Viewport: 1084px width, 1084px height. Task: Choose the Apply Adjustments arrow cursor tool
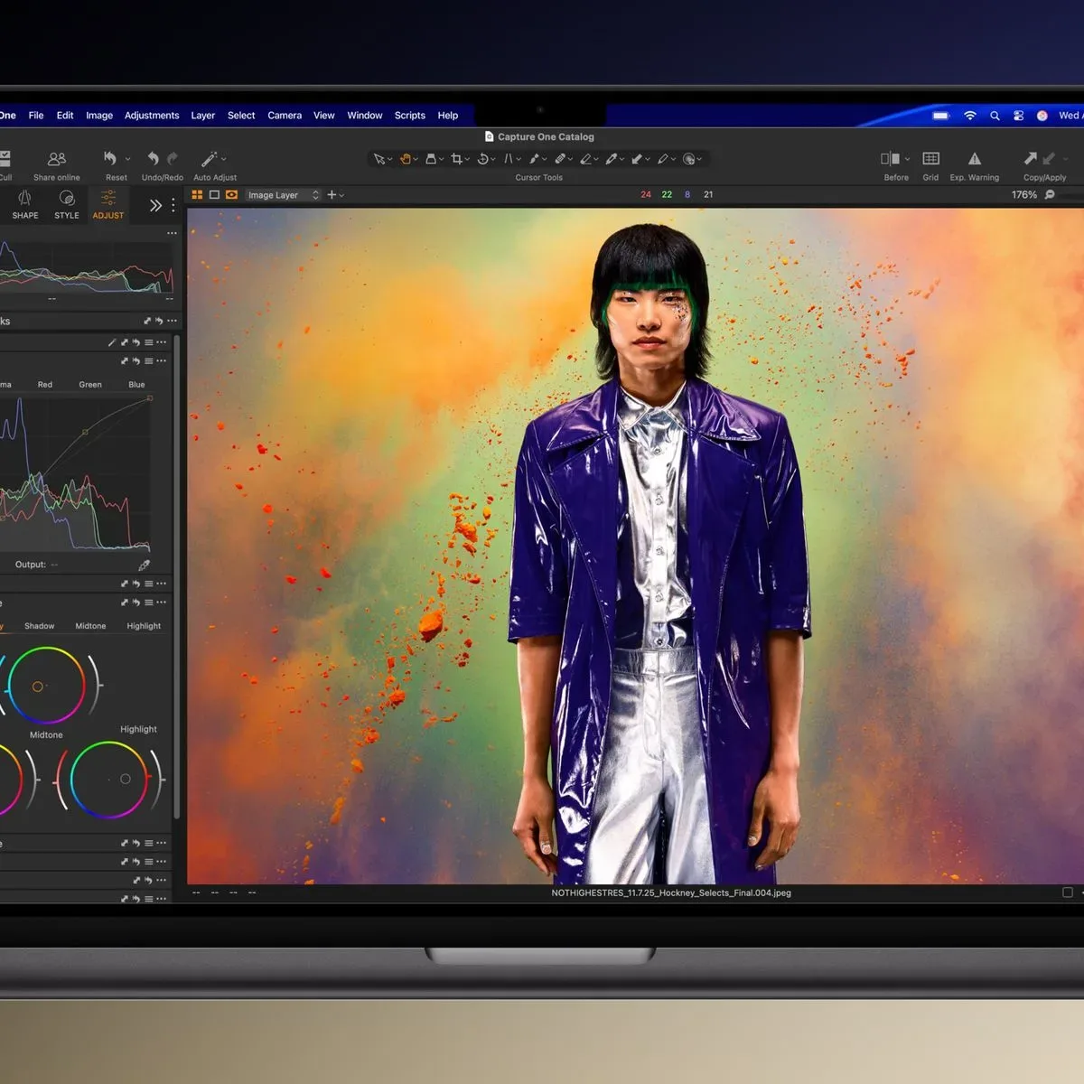(637, 159)
